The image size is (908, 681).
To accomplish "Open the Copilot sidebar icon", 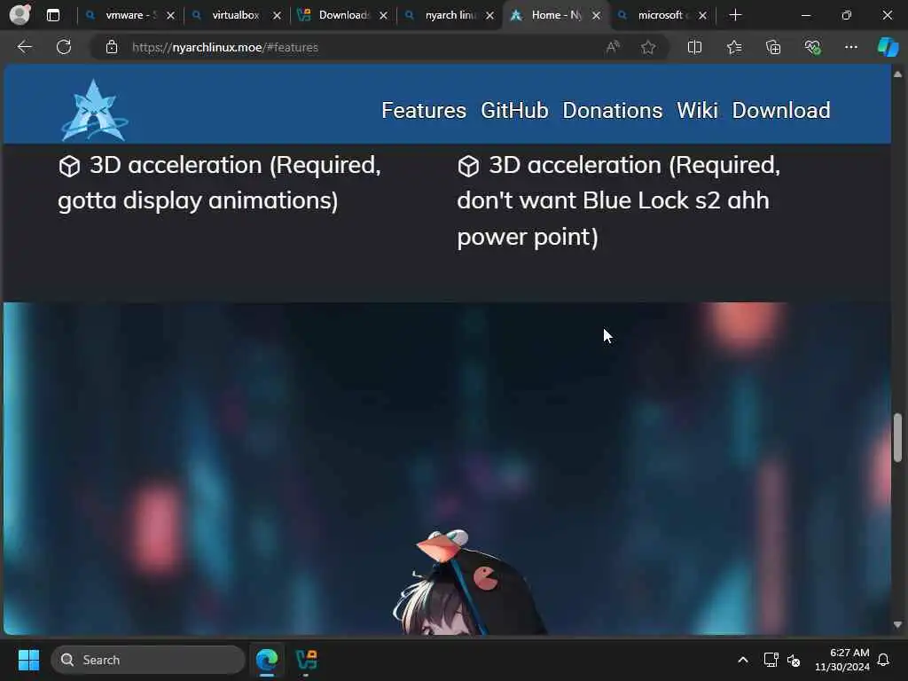I will (888, 47).
